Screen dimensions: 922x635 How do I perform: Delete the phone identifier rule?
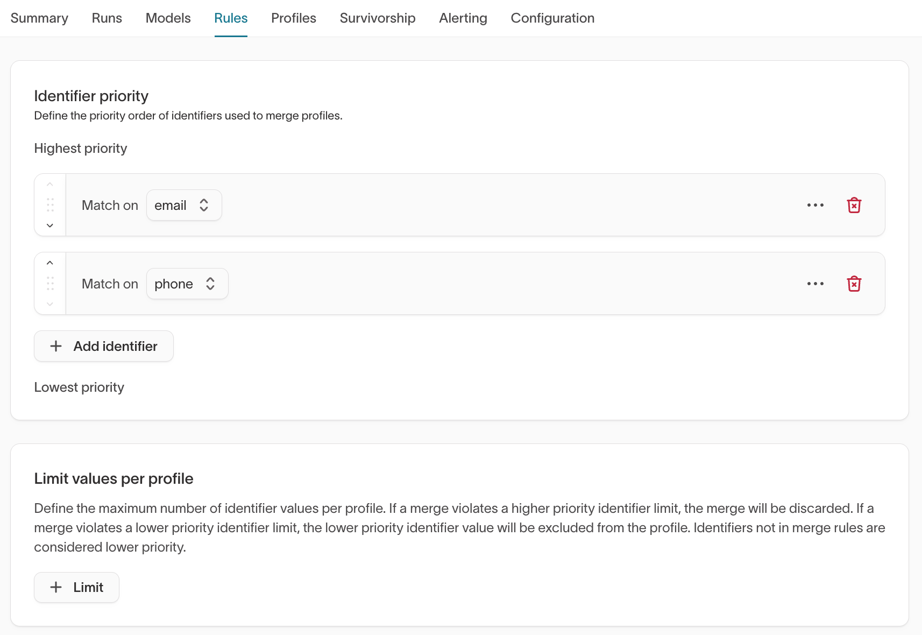tap(854, 284)
